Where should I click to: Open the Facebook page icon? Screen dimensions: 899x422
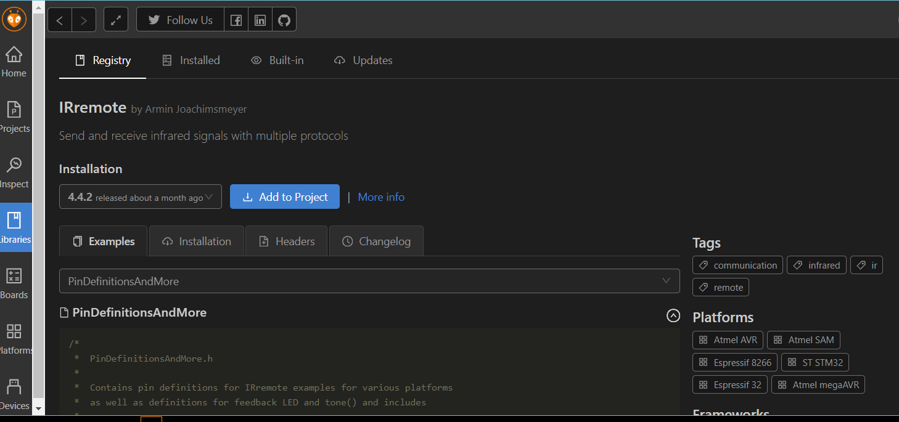(x=236, y=20)
